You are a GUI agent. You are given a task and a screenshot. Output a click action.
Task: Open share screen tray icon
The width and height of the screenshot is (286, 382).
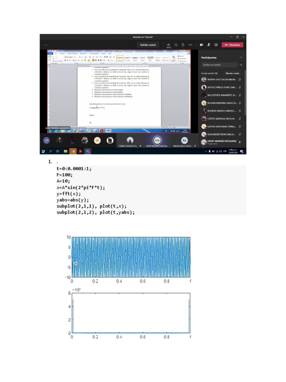coord(216,45)
